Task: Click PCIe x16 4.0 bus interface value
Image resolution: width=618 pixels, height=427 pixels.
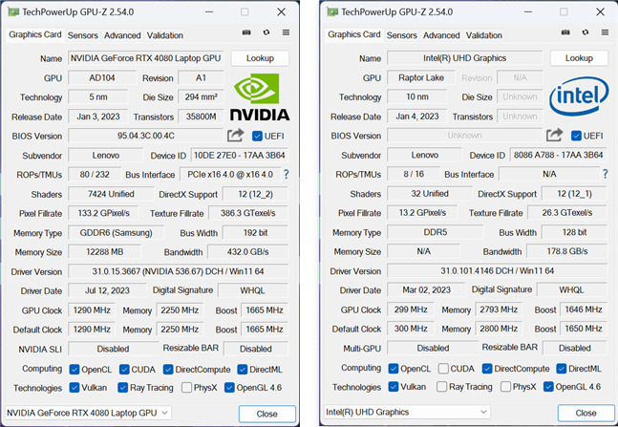Action: (230, 174)
